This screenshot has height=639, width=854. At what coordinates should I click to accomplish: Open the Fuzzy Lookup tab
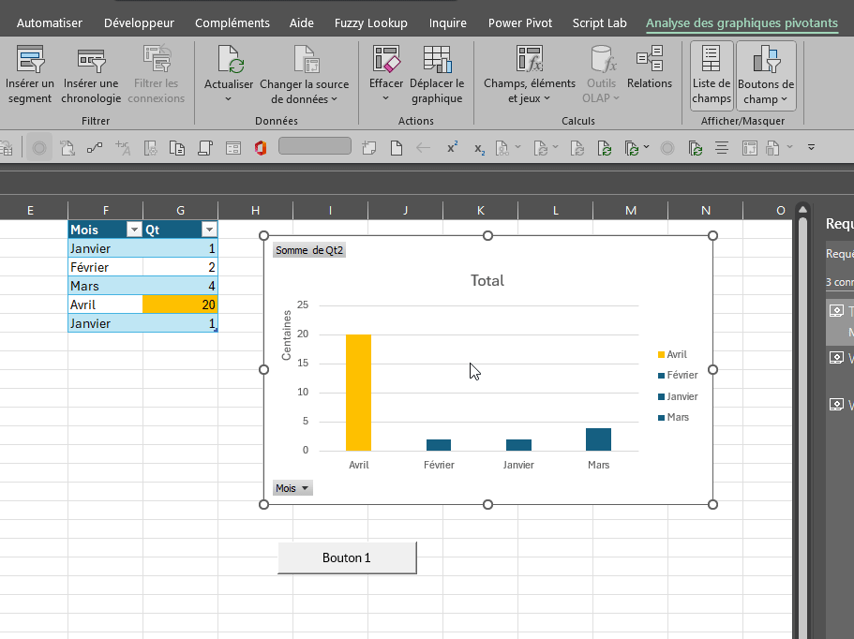371,22
